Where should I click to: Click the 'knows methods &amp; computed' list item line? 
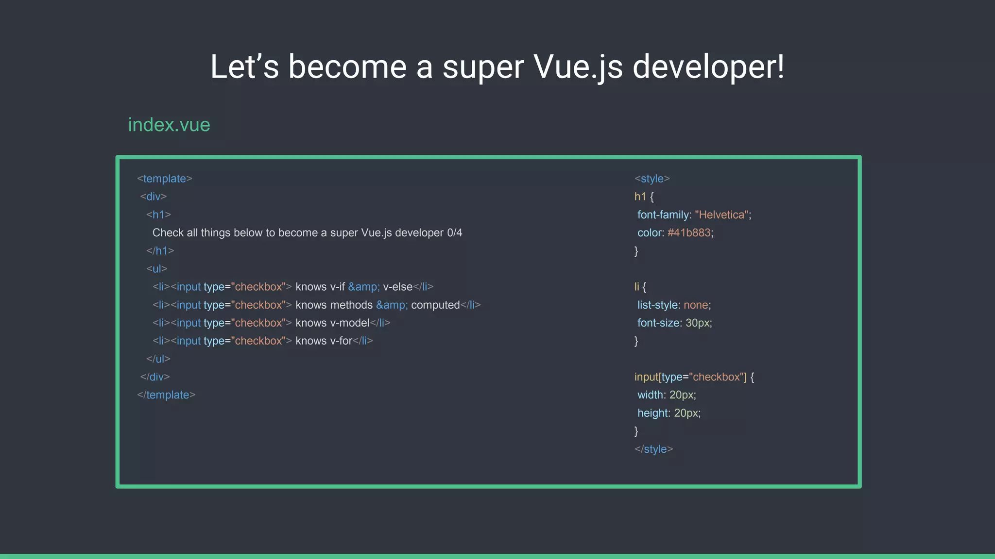[317, 305]
